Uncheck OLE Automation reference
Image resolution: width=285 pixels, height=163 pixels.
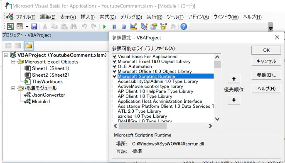click(115, 66)
